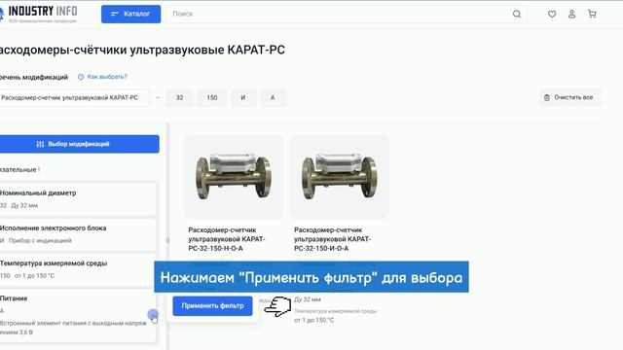This screenshot has width=623, height=350.
Task: Click the Очистить все button
Action: point(569,97)
